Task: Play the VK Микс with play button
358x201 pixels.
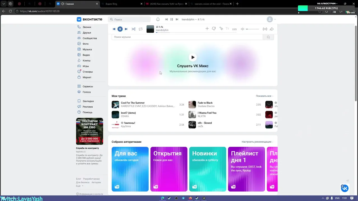Action: point(193,57)
